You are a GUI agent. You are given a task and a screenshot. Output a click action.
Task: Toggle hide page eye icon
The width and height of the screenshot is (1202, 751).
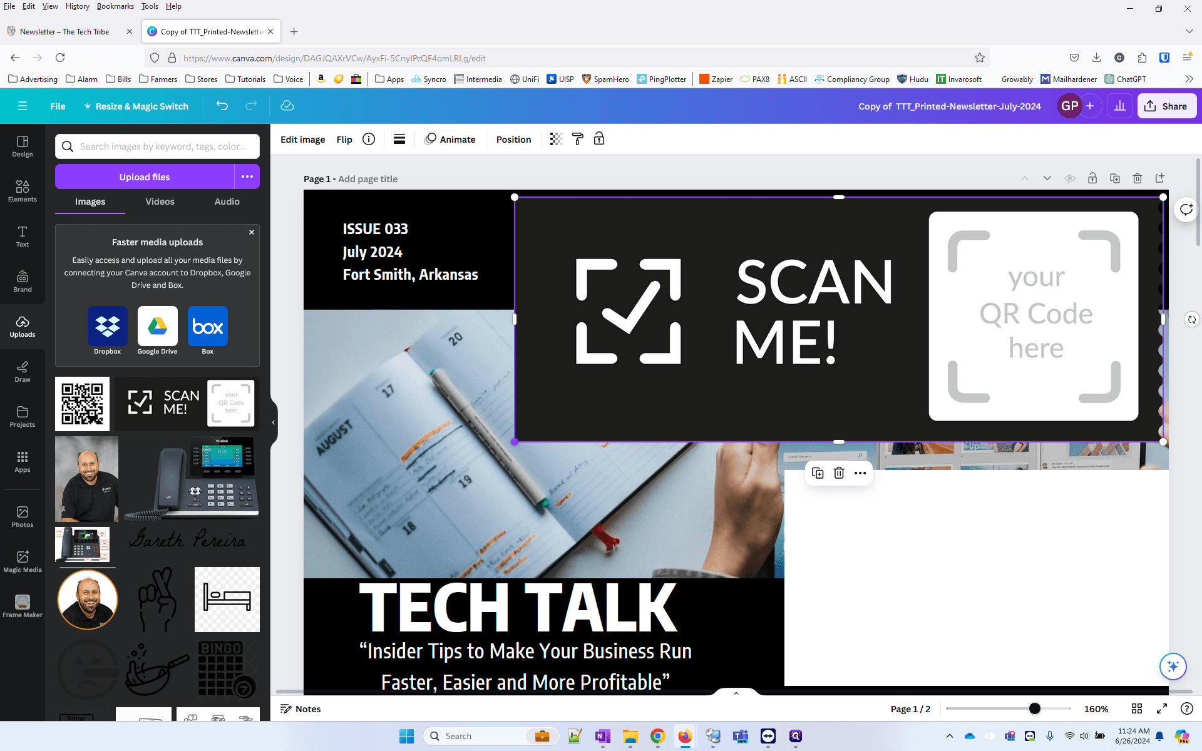(1070, 178)
